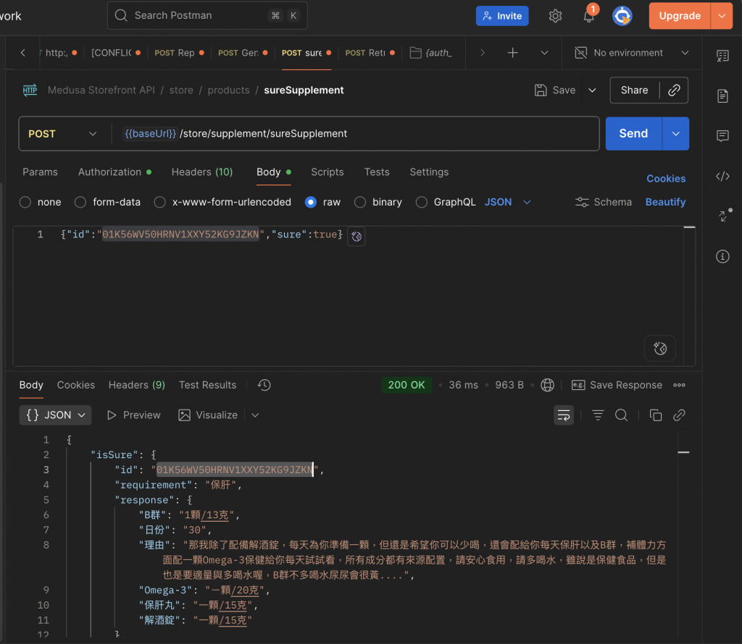The height and width of the screenshot is (644, 742).
Task: Click the filter response icon
Action: click(598, 415)
